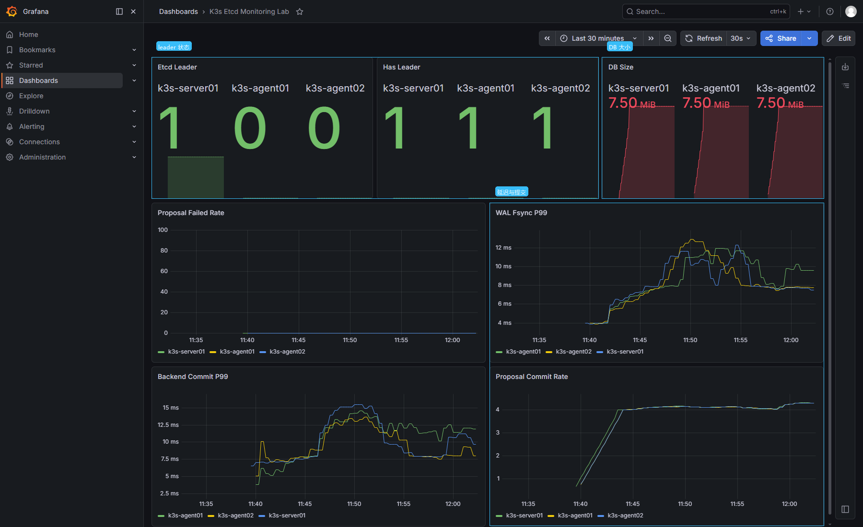Click the Grafana logo icon
This screenshot has width=863, height=527.
pyautogui.click(x=12, y=11)
